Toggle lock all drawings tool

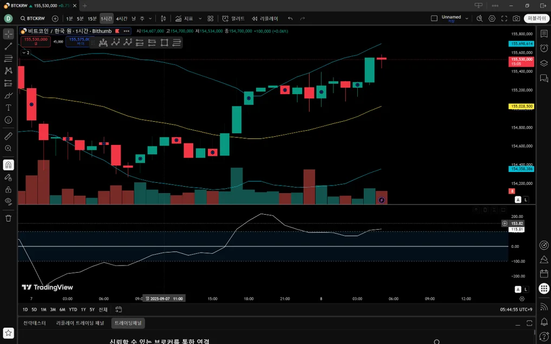[x=9, y=190]
